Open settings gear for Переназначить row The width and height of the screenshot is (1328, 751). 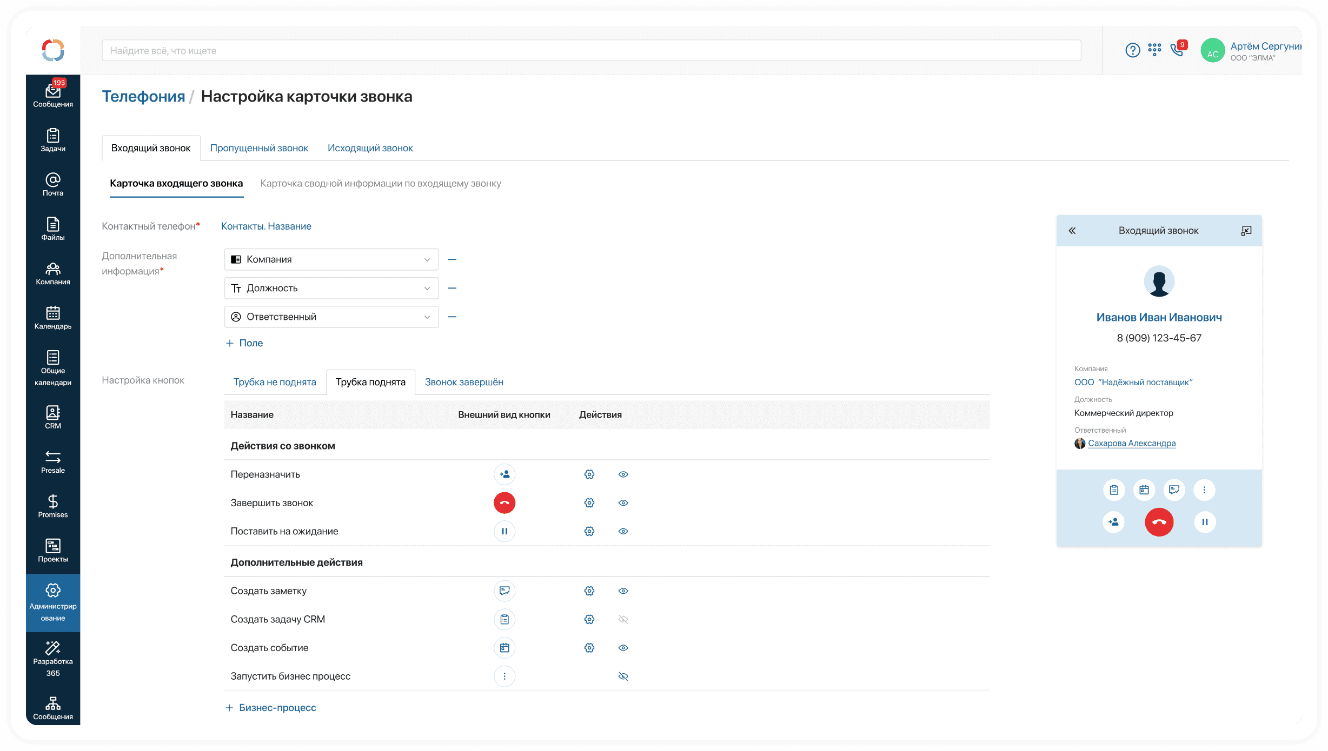coord(589,474)
